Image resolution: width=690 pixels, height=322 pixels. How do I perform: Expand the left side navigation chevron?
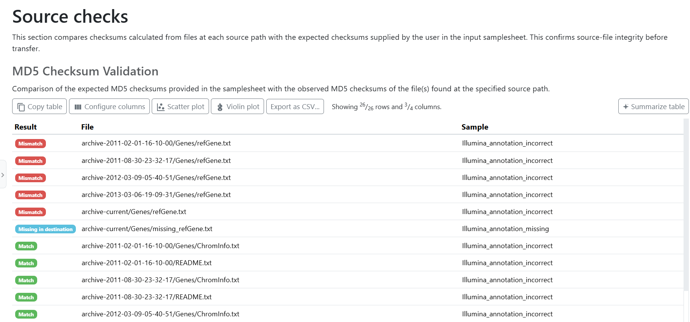[x=3, y=175]
